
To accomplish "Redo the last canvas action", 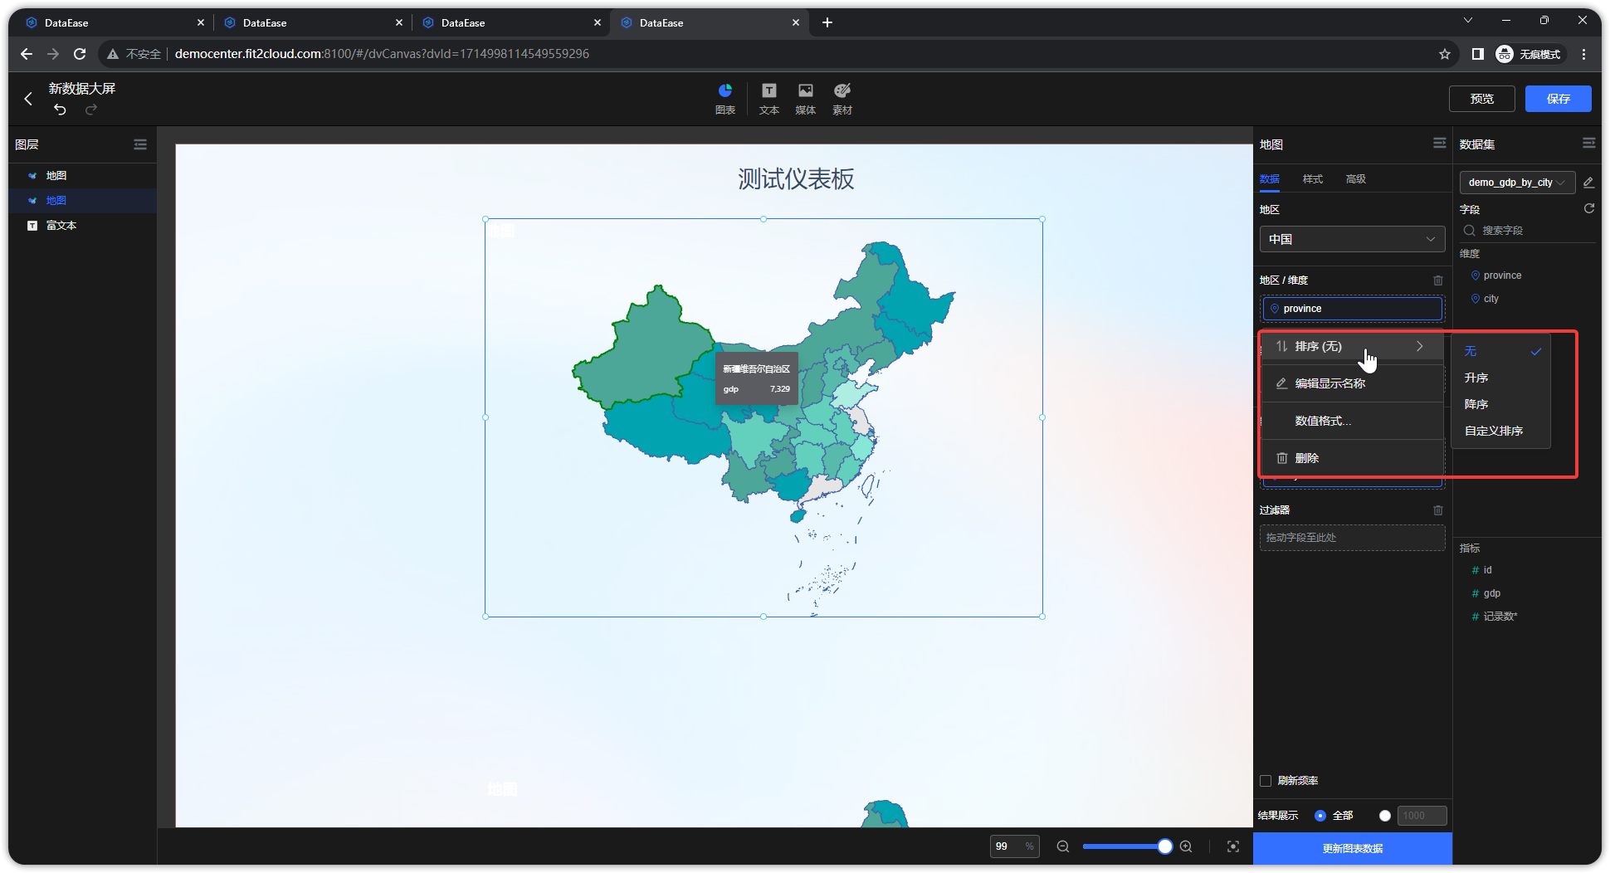I will [91, 110].
